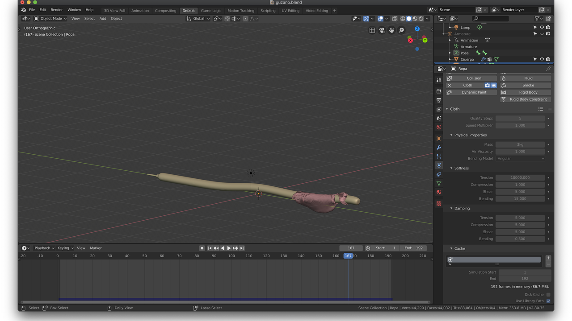The width and height of the screenshot is (572, 321).
Task: Disable camera renderability for the Lamp object
Action: pos(548,27)
